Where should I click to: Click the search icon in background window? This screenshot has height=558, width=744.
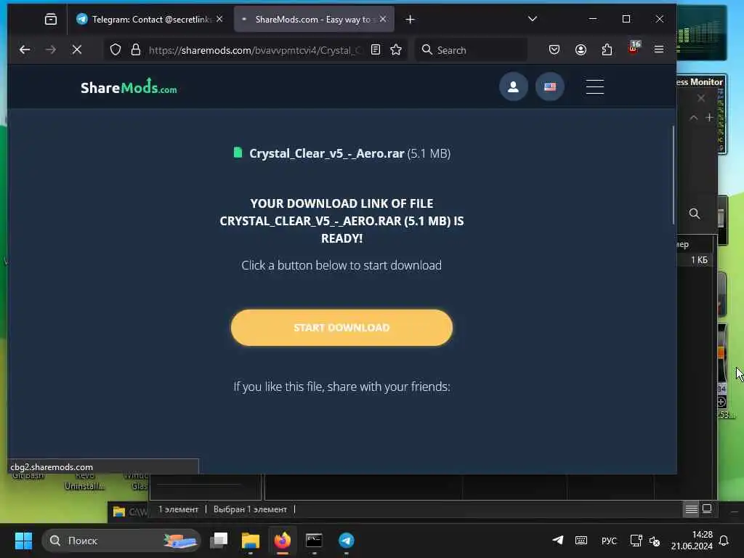(695, 214)
